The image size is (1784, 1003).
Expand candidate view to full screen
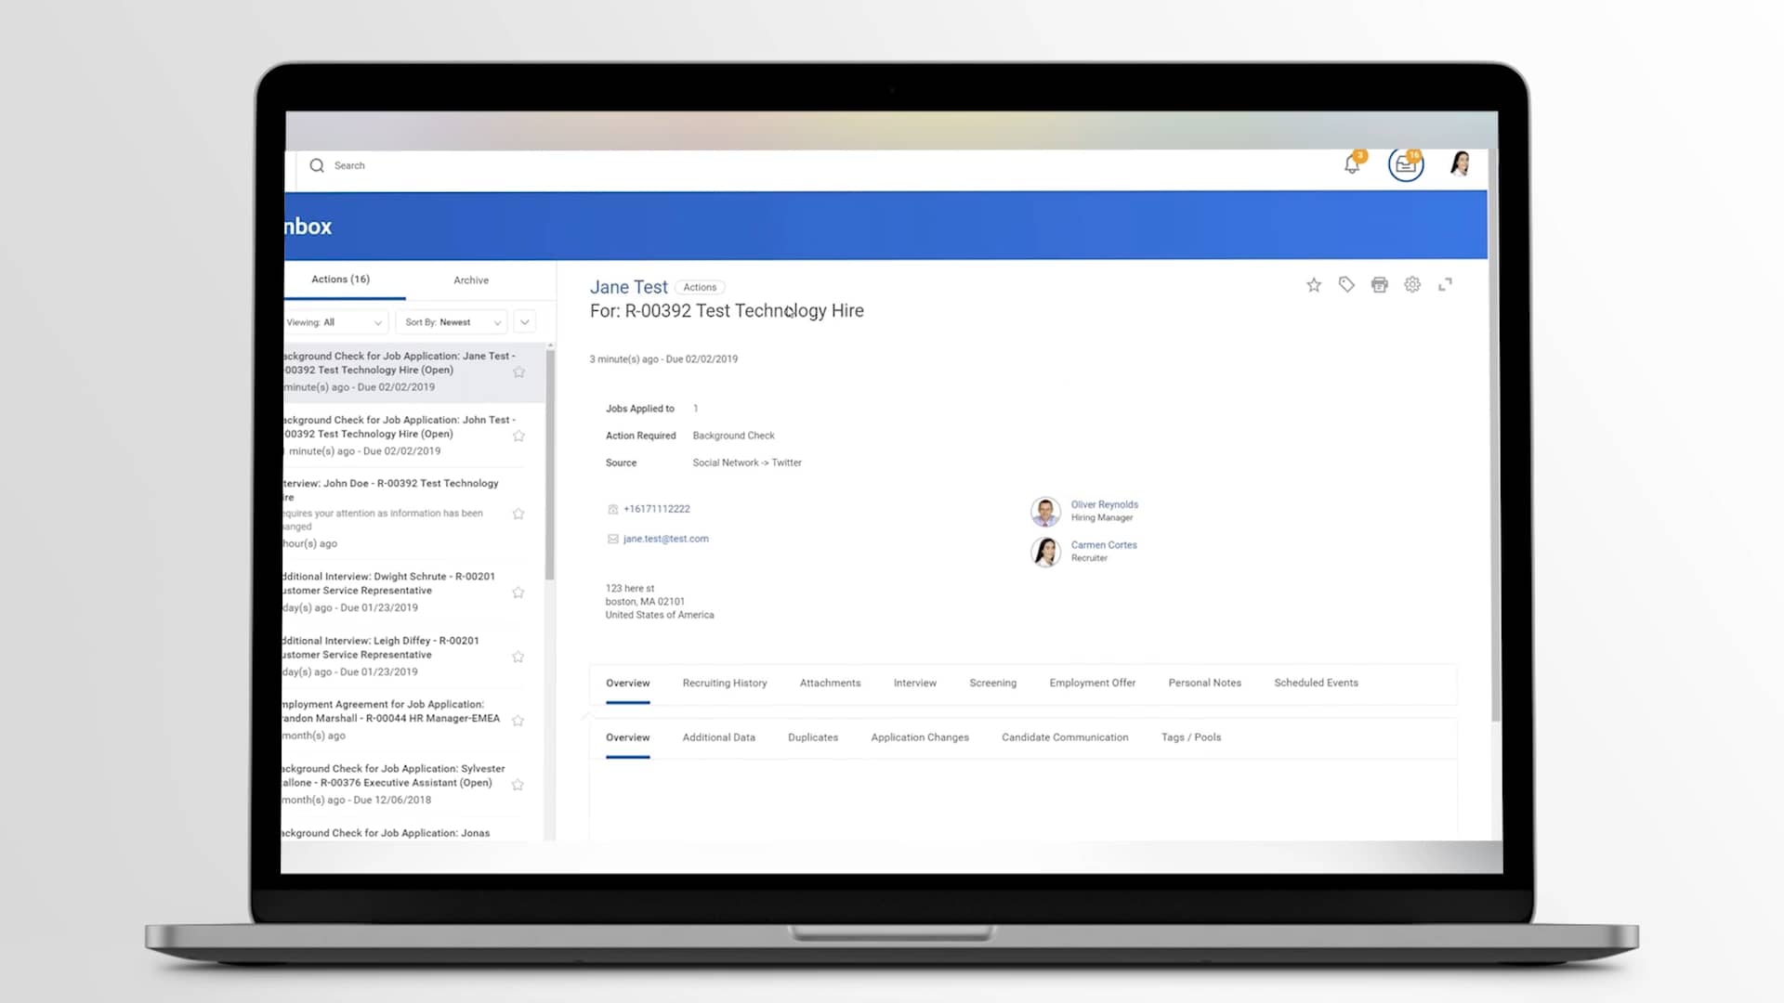pos(1446,284)
